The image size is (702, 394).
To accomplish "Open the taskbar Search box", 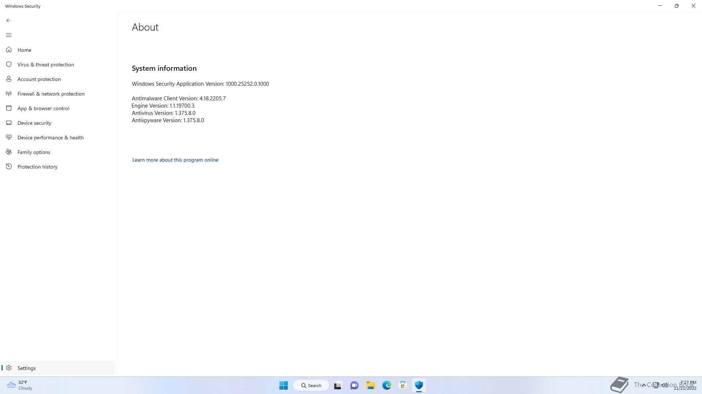I will pos(311,385).
